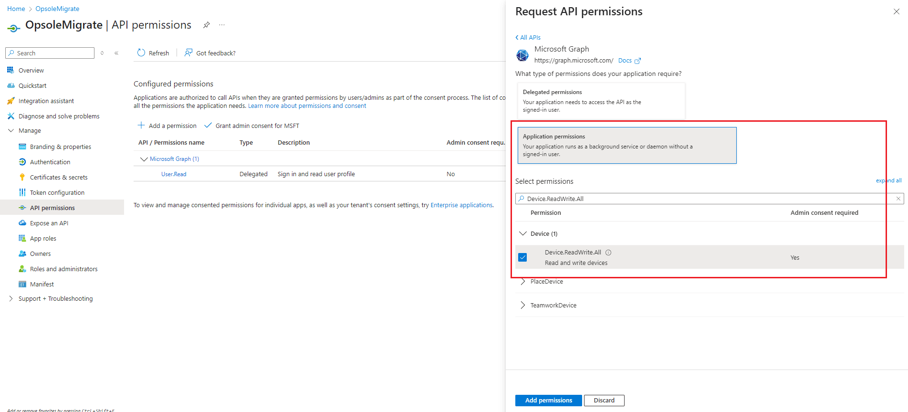
Task: Click the Docs external link icon
Action: coord(637,61)
